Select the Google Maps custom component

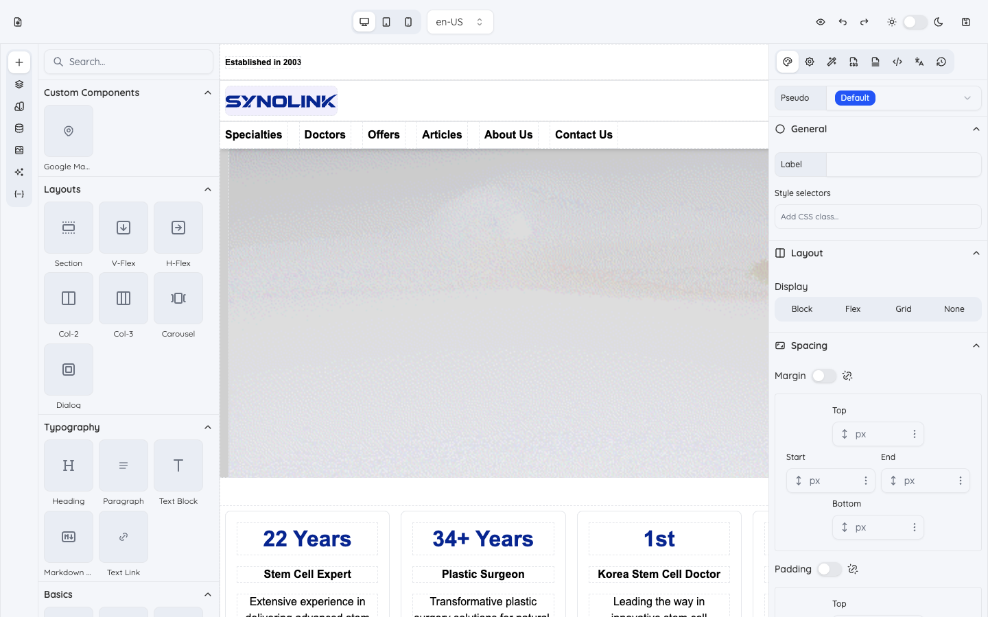coord(69,131)
